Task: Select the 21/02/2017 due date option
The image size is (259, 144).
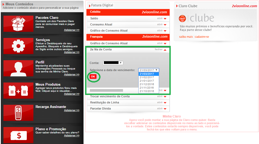Action: pos(149,77)
